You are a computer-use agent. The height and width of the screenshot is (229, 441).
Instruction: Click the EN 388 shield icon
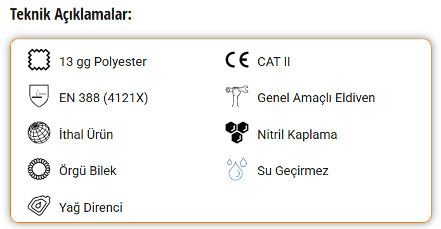click(39, 96)
